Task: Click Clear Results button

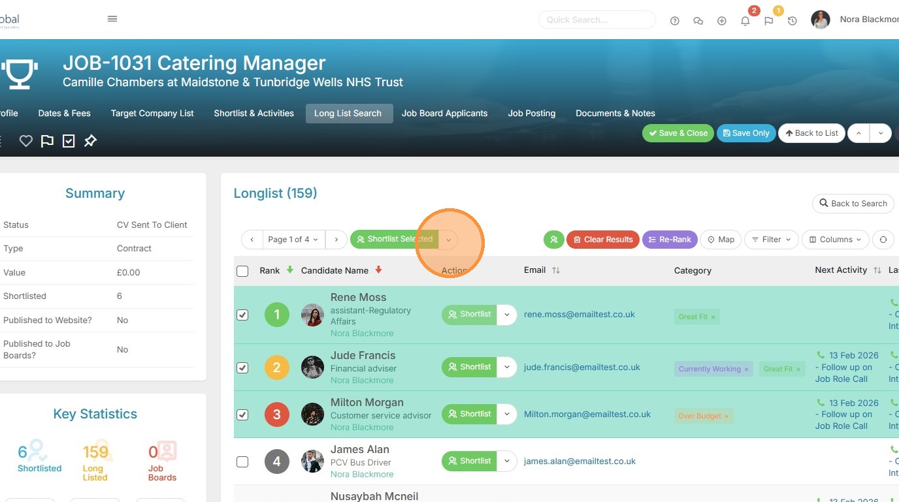Action: tap(603, 240)
